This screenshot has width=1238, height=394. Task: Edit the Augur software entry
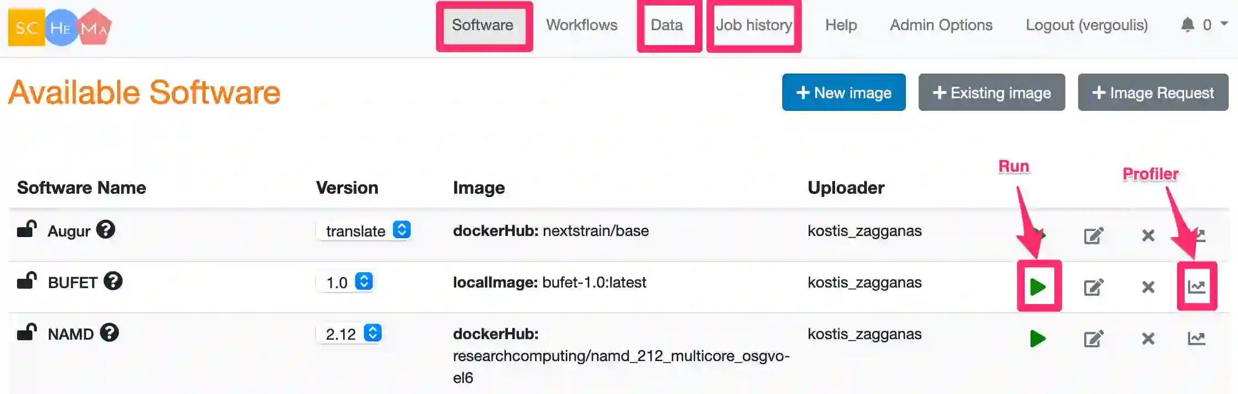point(1093,235)
